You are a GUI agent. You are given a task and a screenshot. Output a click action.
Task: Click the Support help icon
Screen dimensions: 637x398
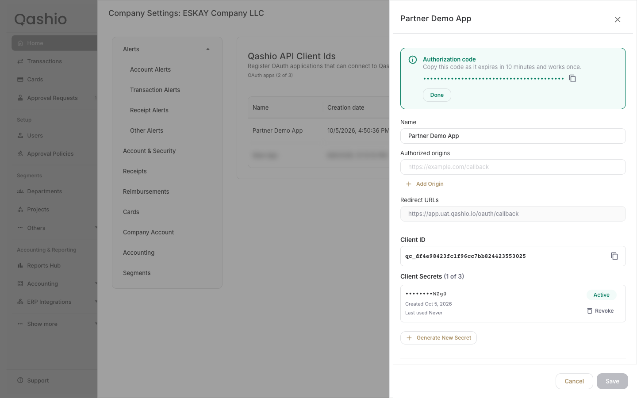[x=20, y=380]
